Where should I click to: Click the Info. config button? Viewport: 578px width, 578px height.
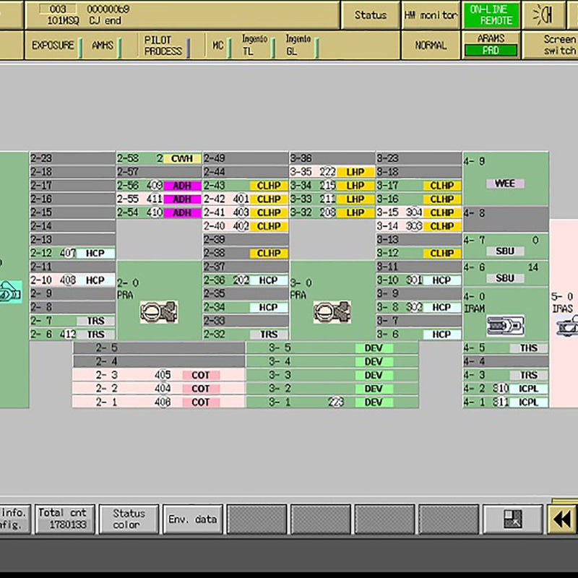pyautogui.click(x=14, y=519)
